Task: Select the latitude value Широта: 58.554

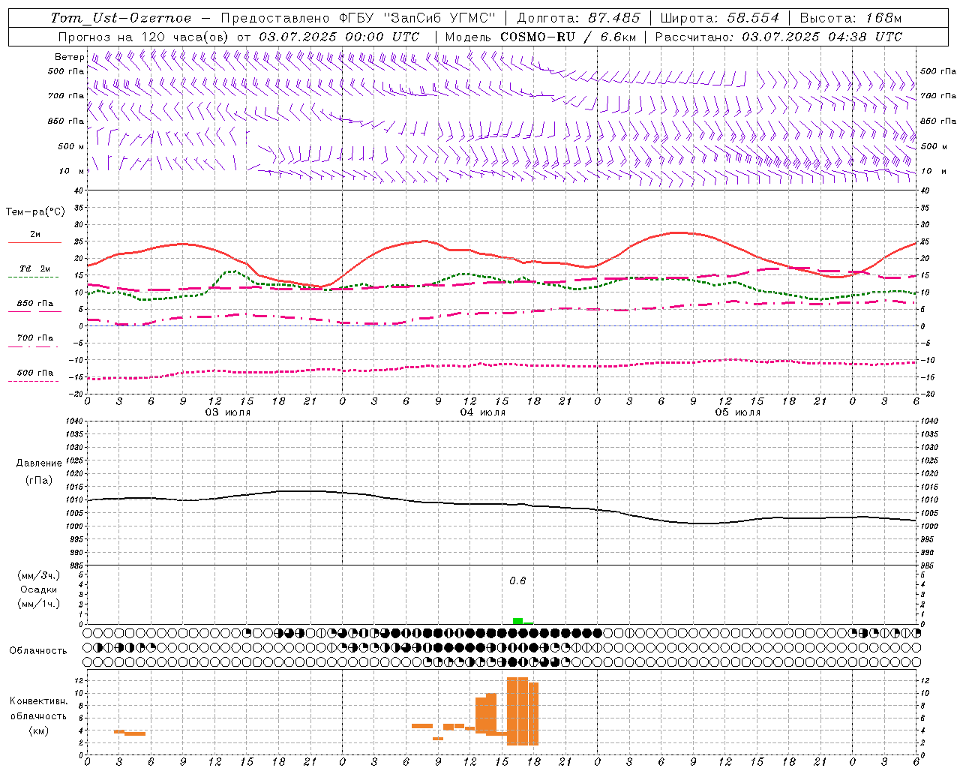Action: point(719,18)
